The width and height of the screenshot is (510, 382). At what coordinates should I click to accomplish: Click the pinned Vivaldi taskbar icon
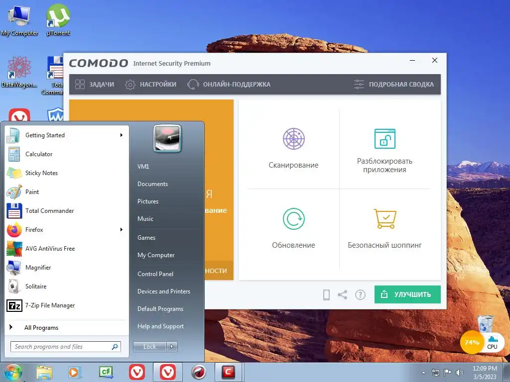[x=137, y=372]
